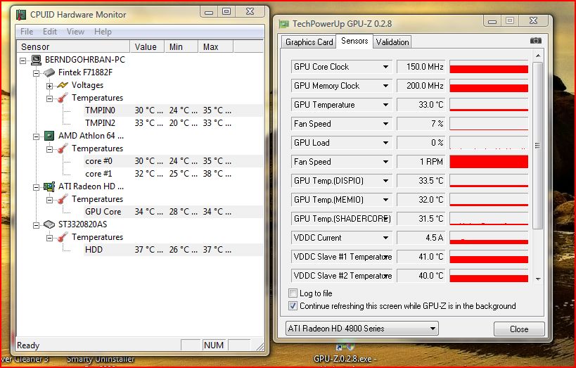Collapse the BERNDGOHRBAN-PC tree node
Screen dimensions: 576x368
(23, 60)
